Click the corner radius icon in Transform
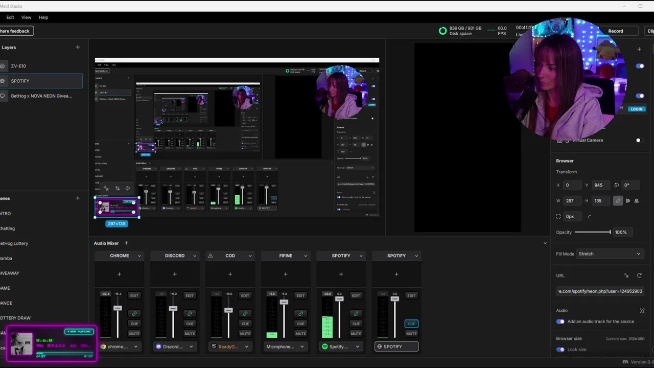The height and width of the screenshot is (368, 654). [590, 216]
